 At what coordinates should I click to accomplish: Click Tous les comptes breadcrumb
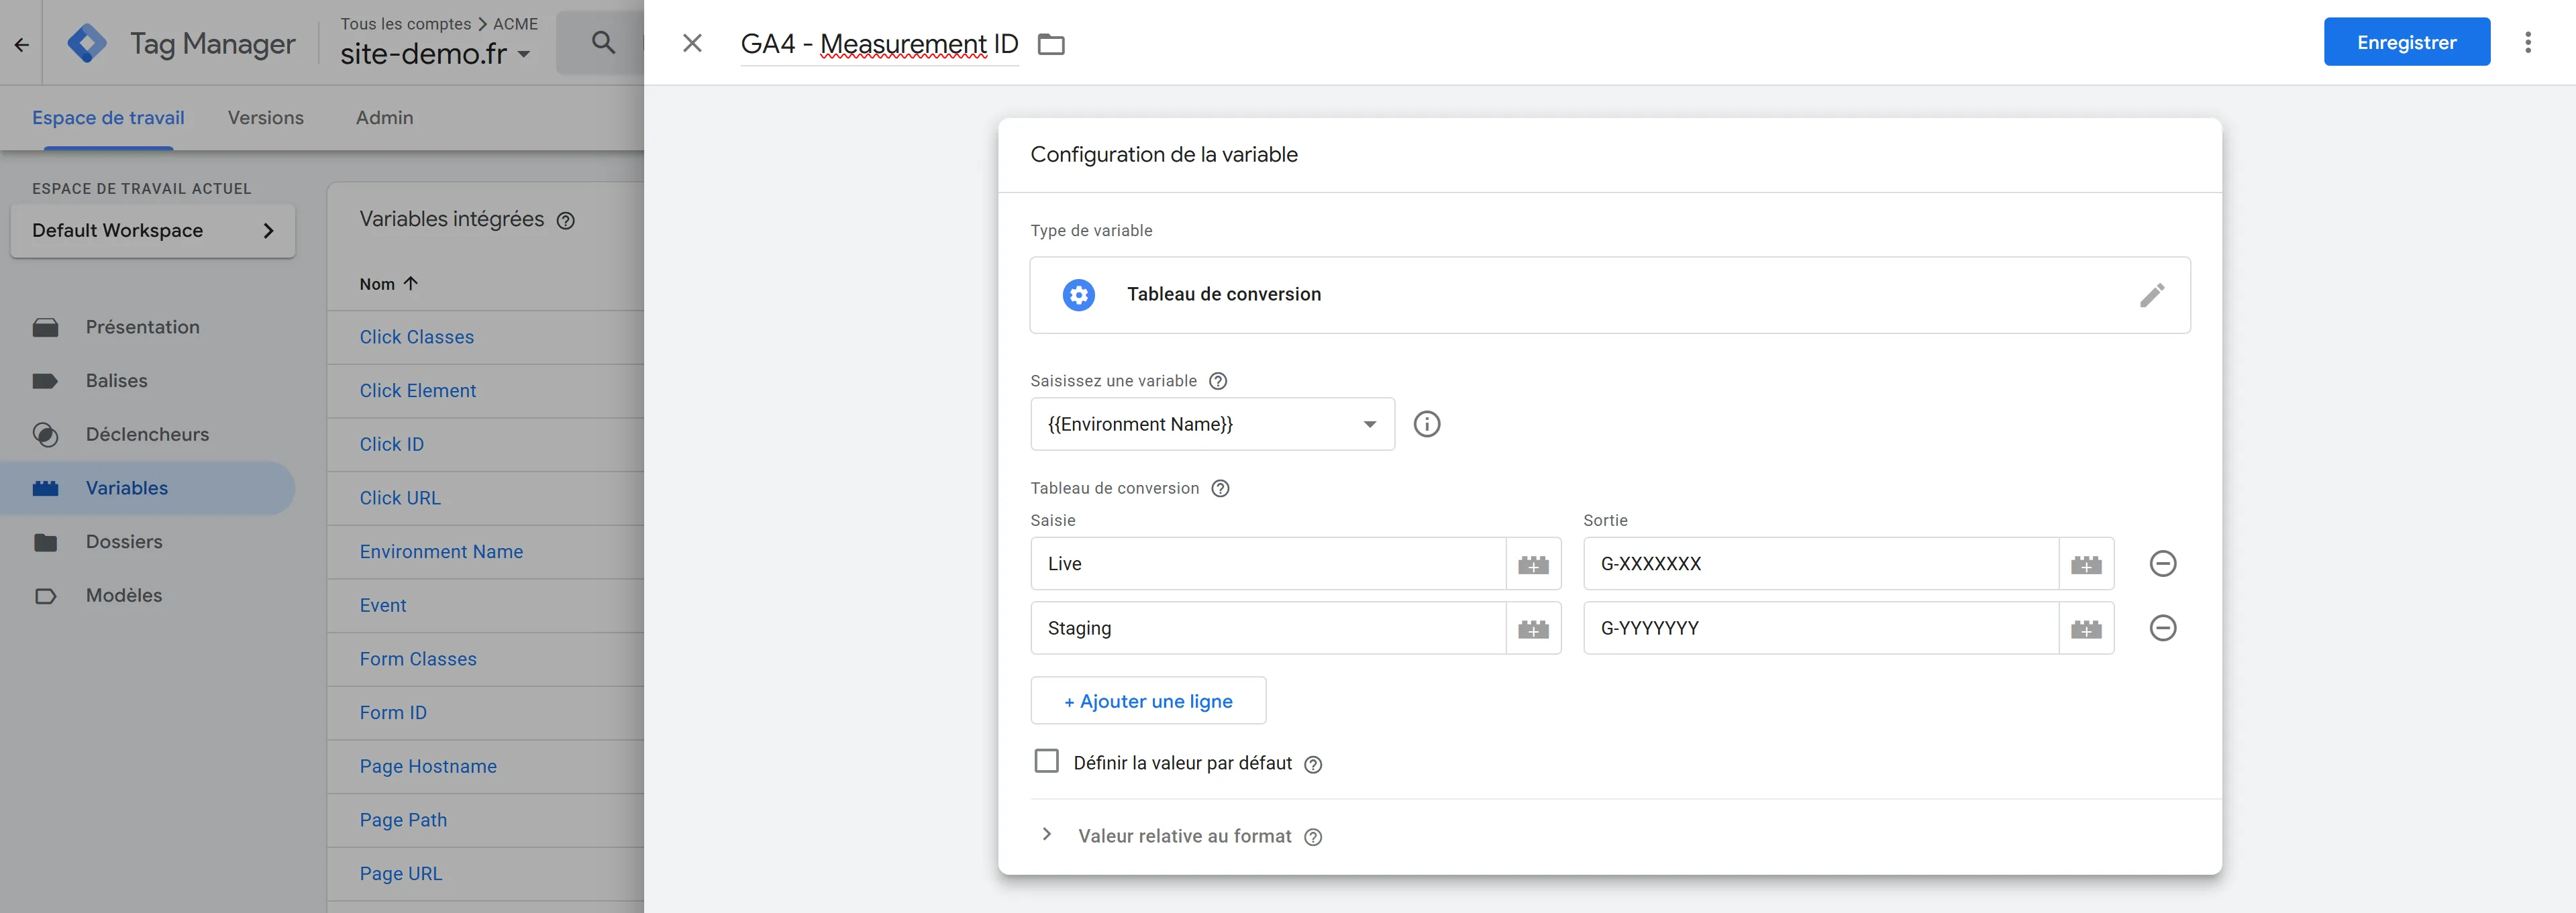click(x=405, y=23)
